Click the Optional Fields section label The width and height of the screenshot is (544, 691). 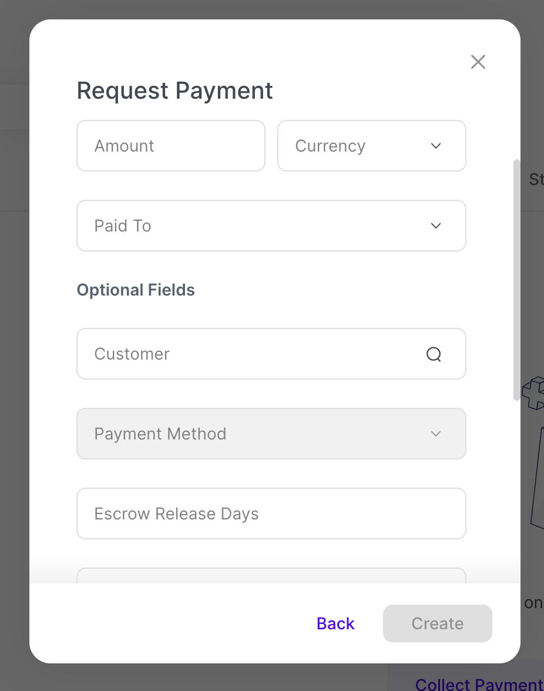pos(136,290)
